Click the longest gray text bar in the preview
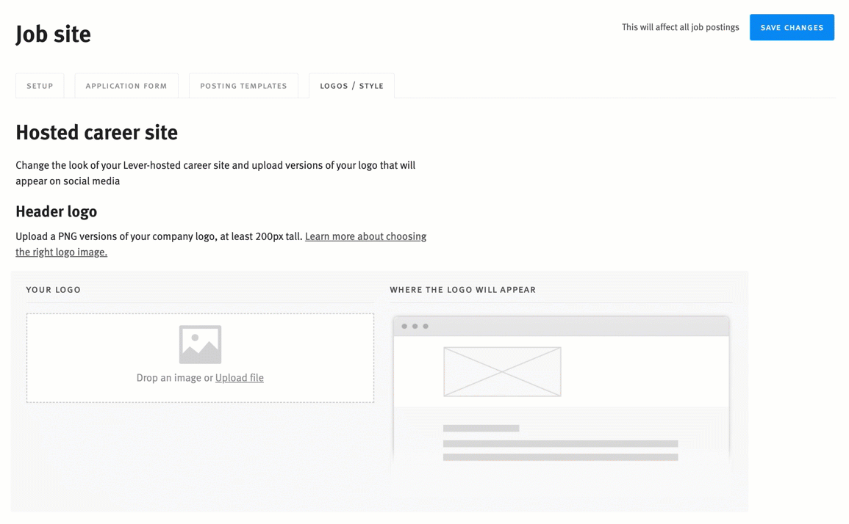The image size is (849, 524). tap(560, 443)
